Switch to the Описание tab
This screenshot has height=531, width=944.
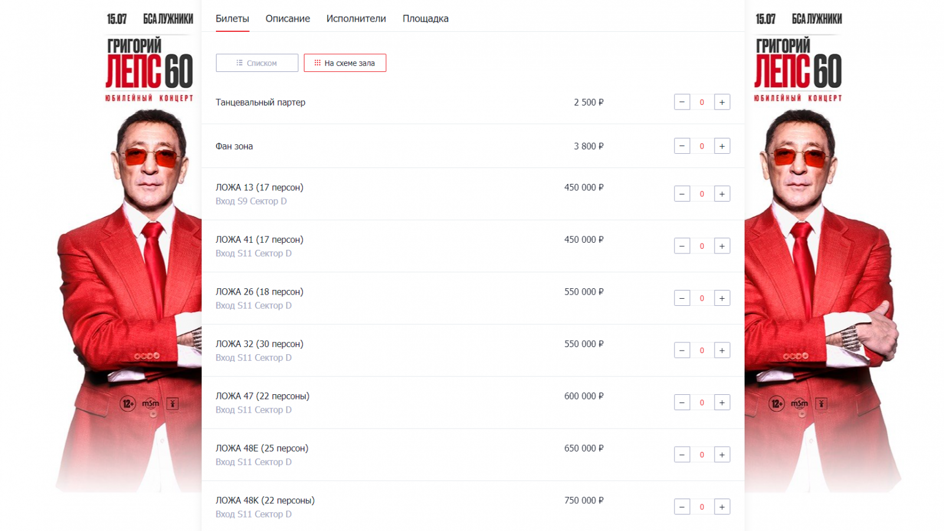point(288,19)
